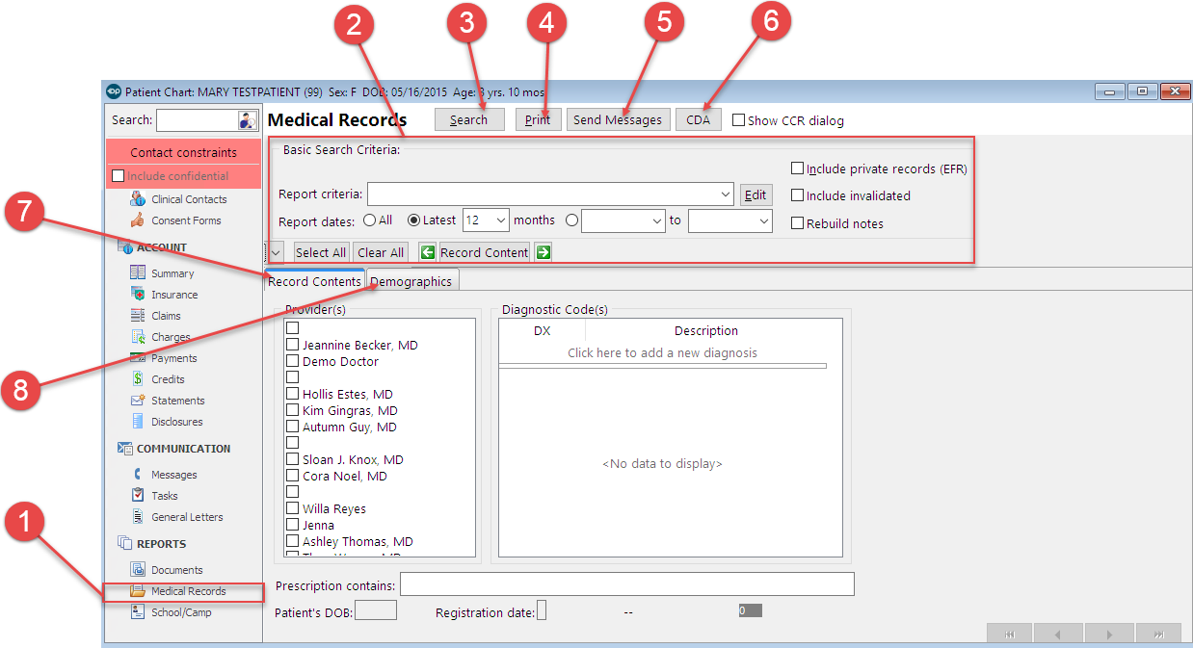
Task: Click the DX column header
Action: [542, 330]
